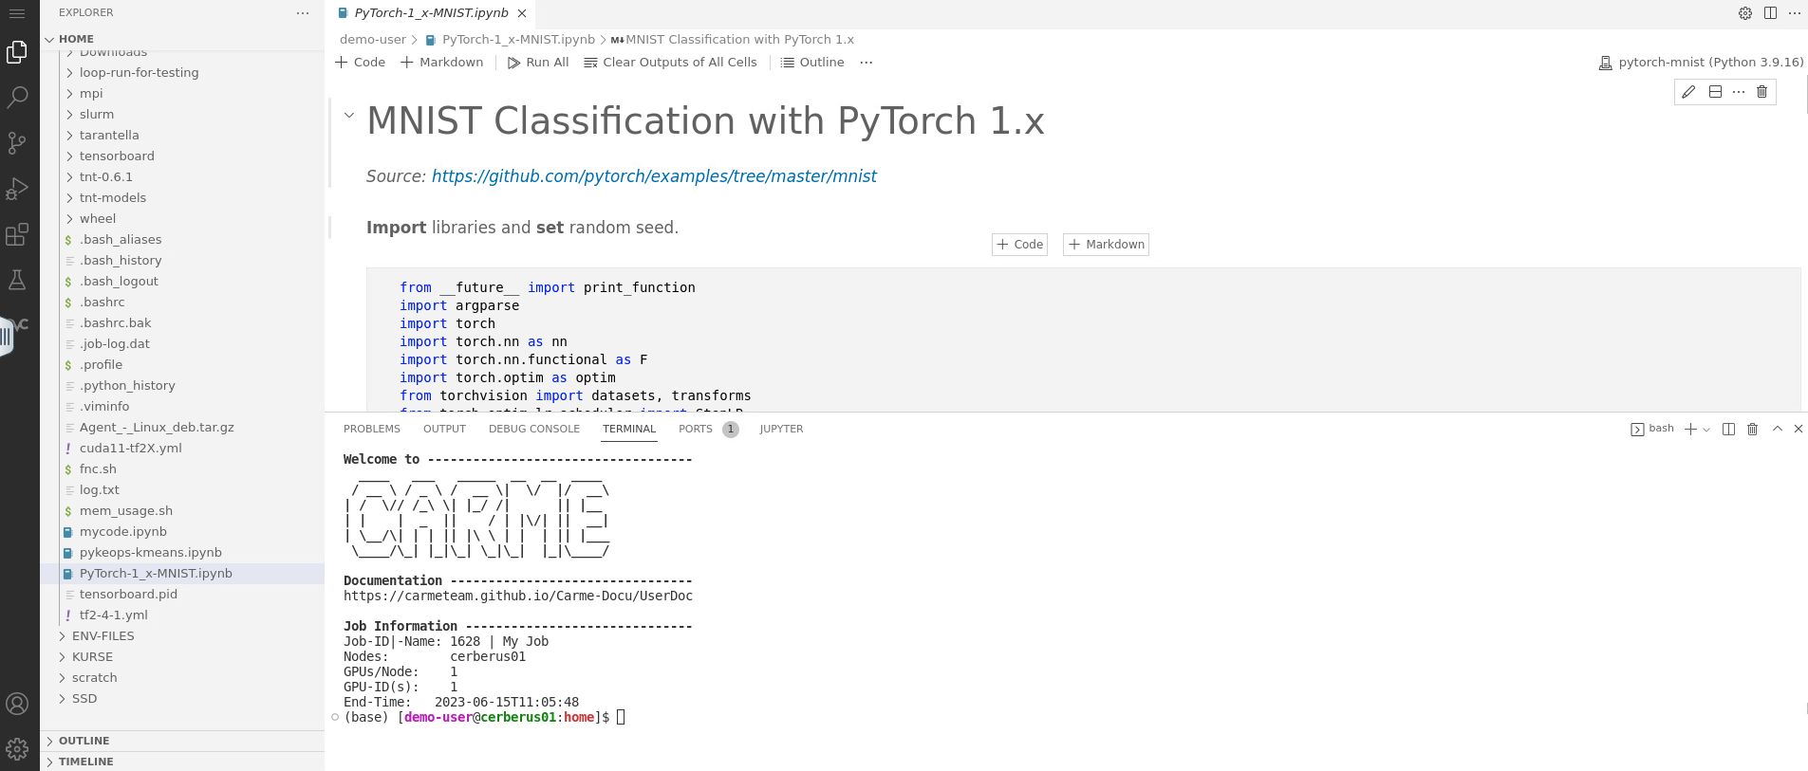Clear Outputs of All Cells
This screenshot has height=771, width=1808.
click(670, 63)
